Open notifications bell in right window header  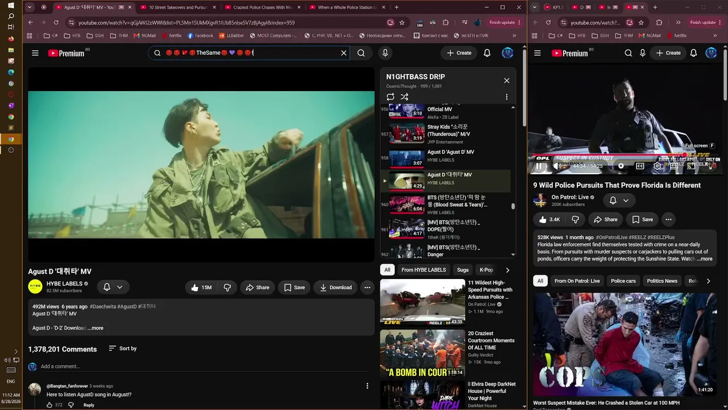click(x=693, y=53)
